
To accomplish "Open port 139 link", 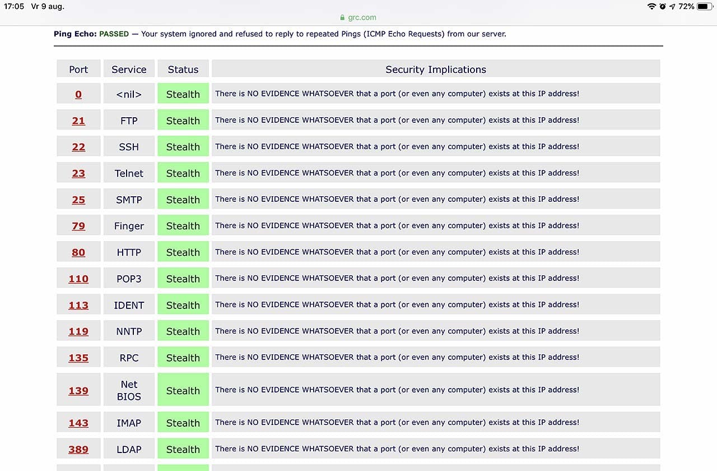I will 78,391.
